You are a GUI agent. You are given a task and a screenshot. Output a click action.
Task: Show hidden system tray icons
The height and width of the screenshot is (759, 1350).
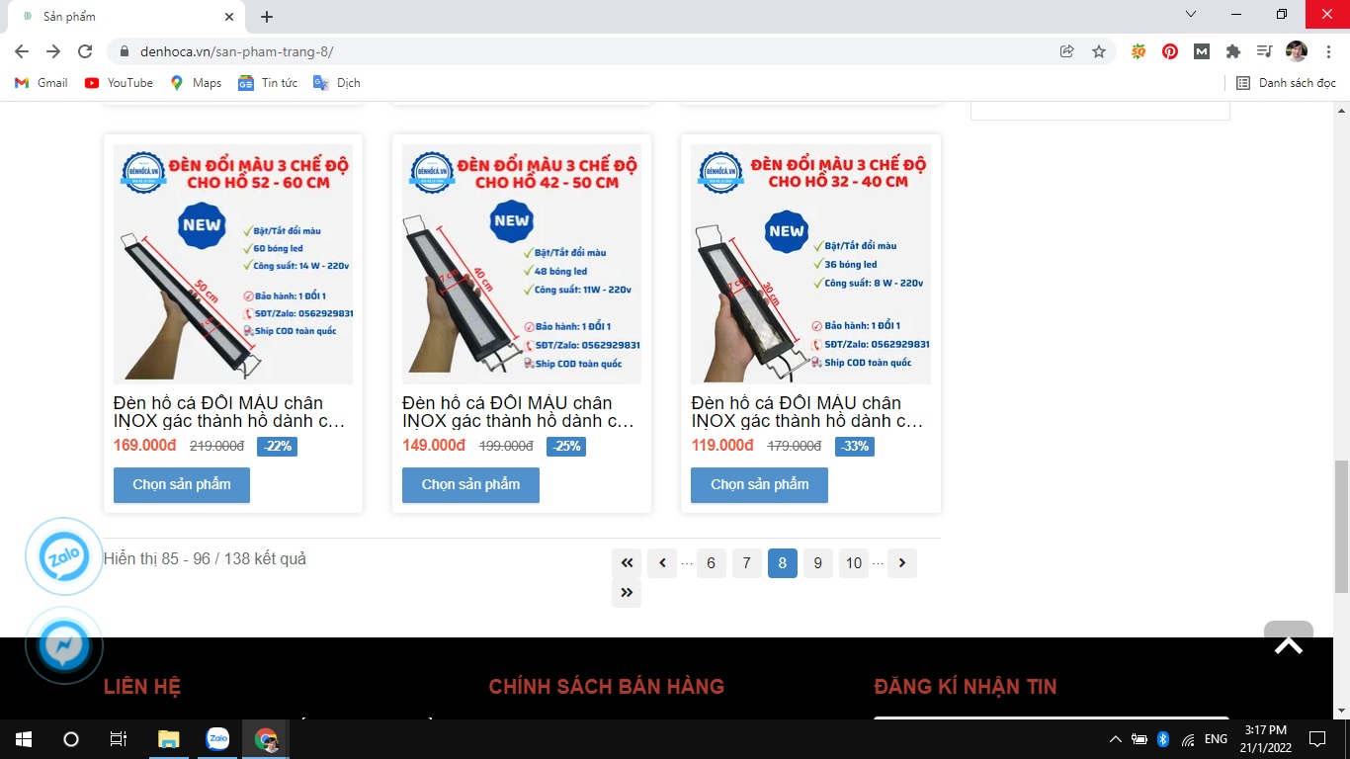tap(1116, 739)
